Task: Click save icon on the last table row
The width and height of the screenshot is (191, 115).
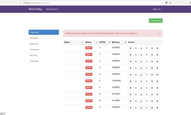Action: (x=141, y=108)
